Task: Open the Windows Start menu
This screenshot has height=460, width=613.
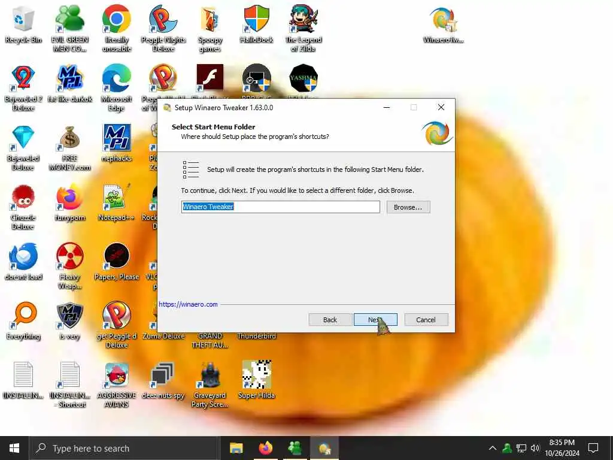Action: point(14,448)
